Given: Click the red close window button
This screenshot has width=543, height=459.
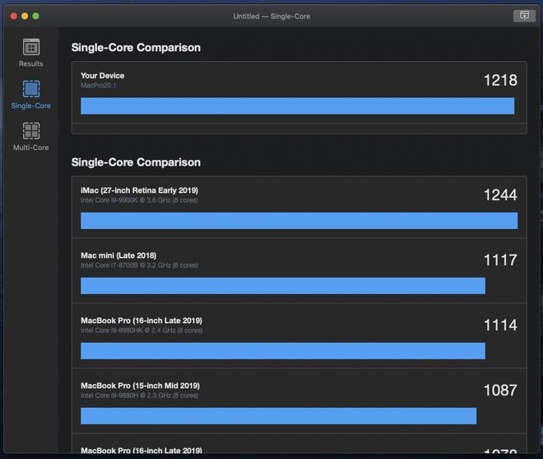Looking at the screenshot, I should 14,16.
